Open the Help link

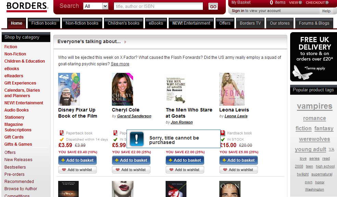[x=326, y=11]
